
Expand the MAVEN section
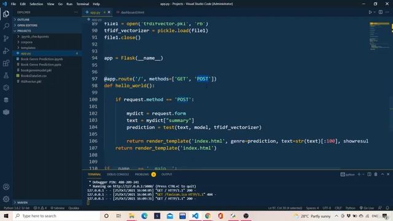47,203
